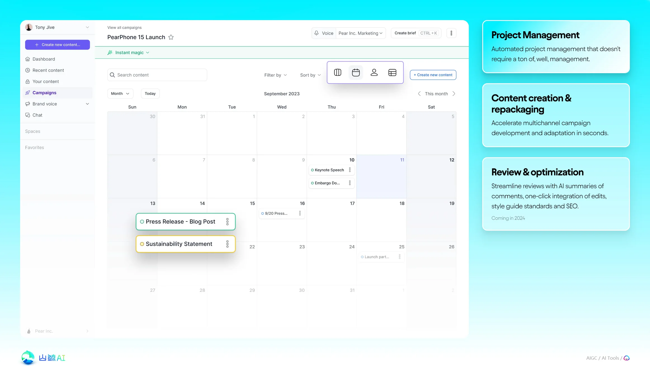Open the Month view dropdown
The width and height of the screenshot is (650, 377).
coord(120,94)
